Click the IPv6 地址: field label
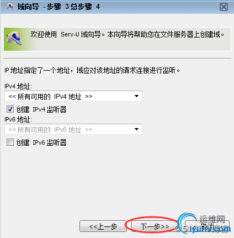The width and height of the screenshot is (234, 238). coord(18,119)
